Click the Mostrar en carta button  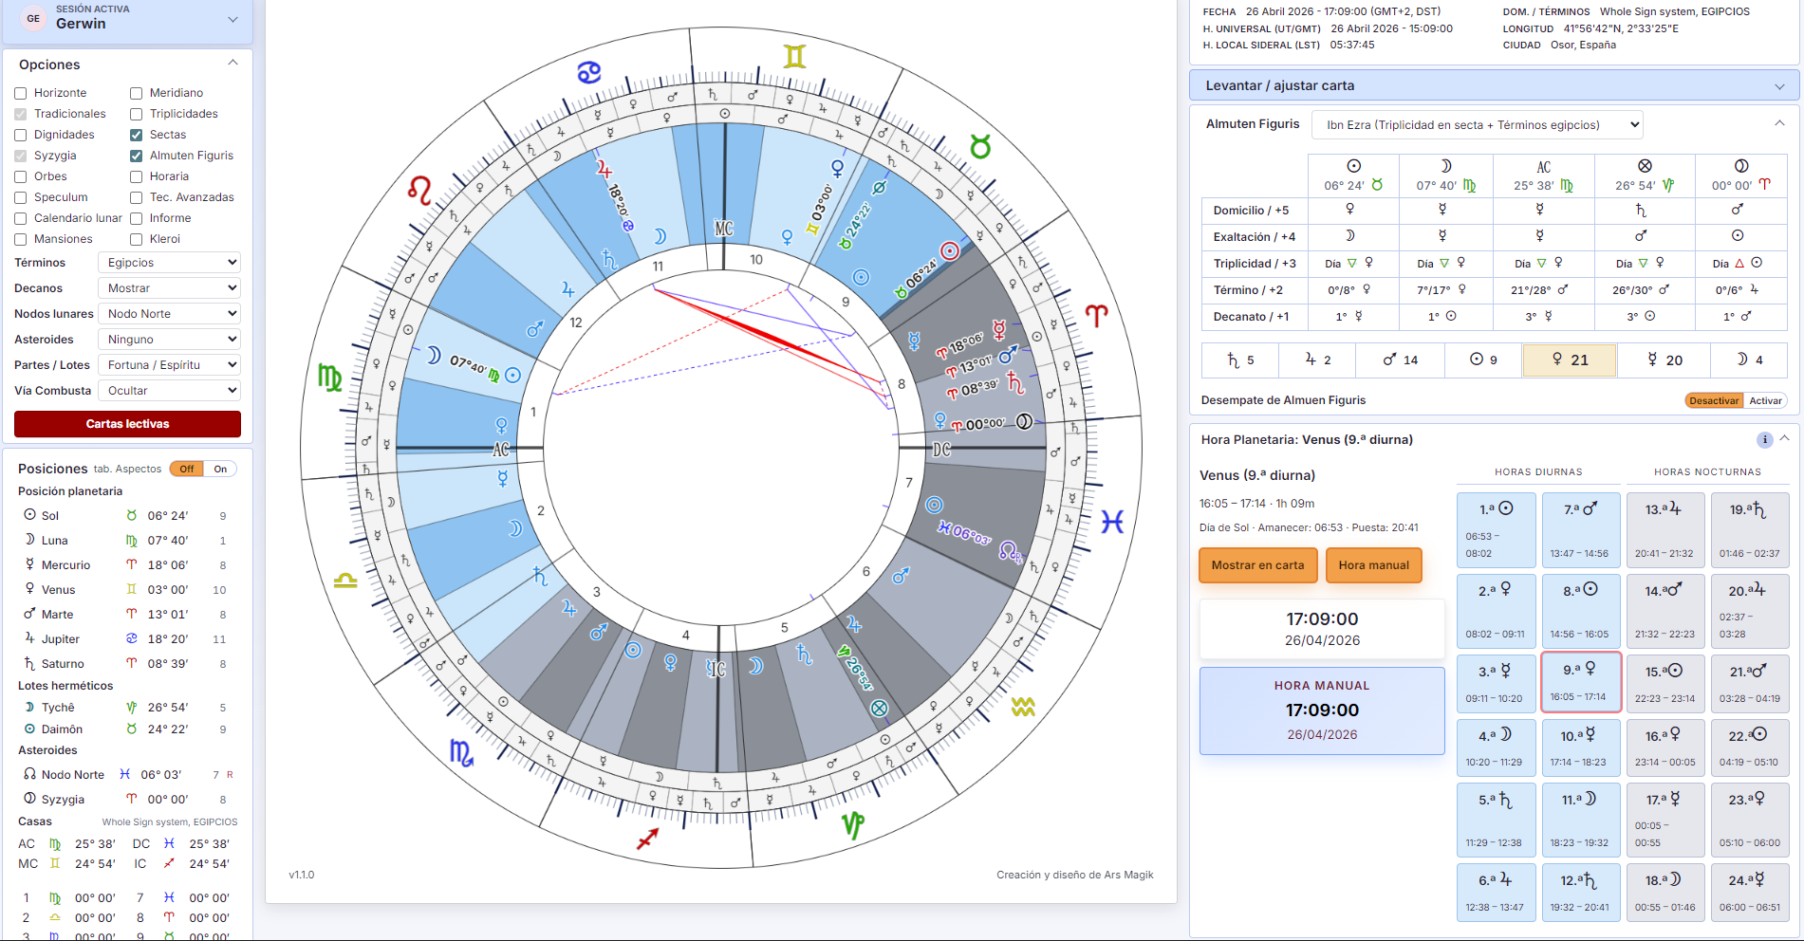(1257, 565)
